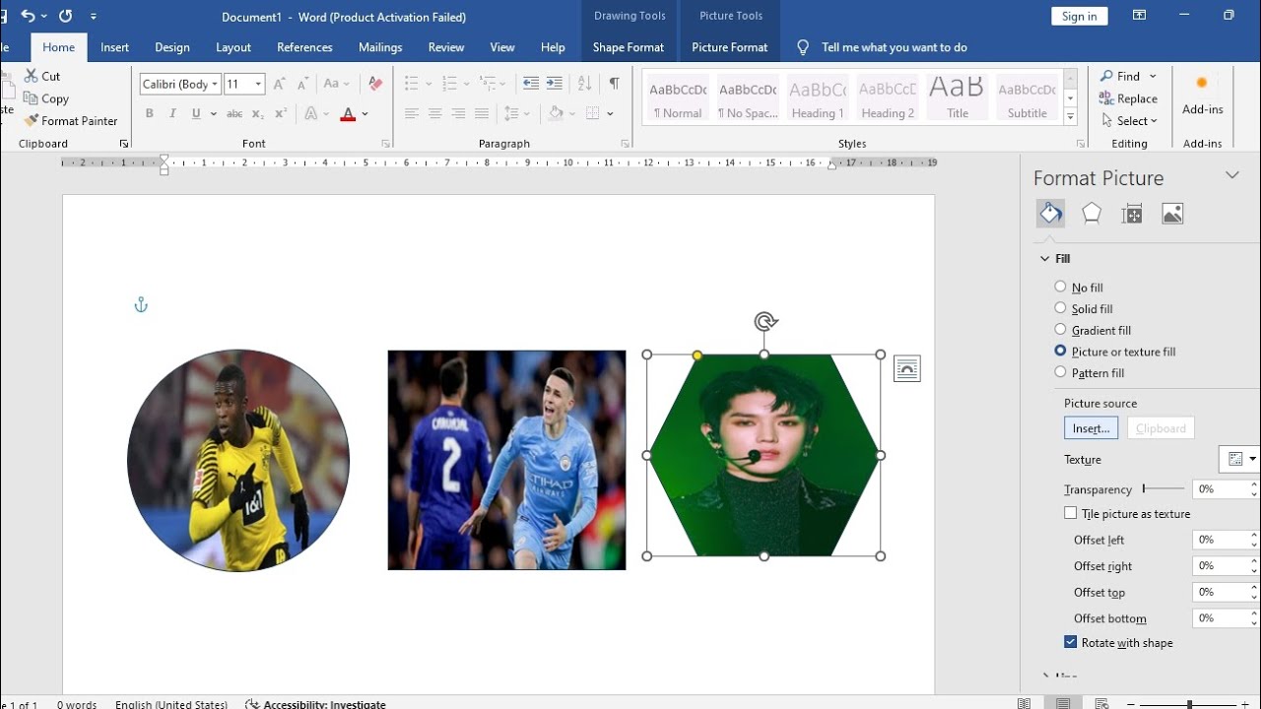The width and height of the screenshot is (1261, 709).
Task: Open the Picture icon tab in Format Picture
Action: [1172, 214]
